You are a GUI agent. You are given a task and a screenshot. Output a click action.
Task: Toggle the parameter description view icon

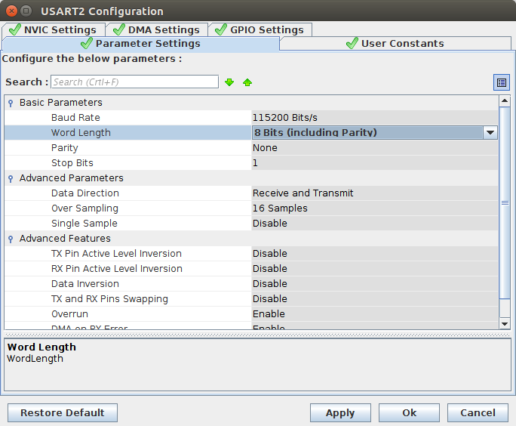tap(501, 82)
